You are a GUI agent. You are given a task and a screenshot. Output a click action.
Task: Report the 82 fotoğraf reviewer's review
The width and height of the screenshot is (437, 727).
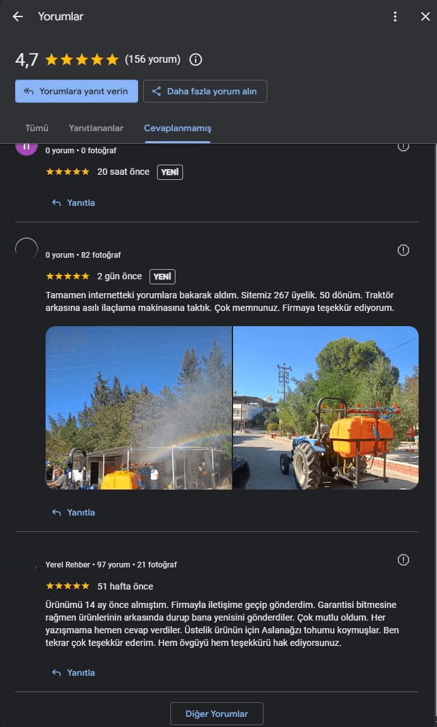coord(403,250)
